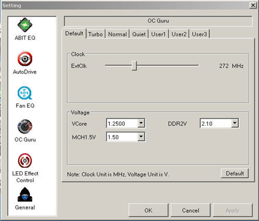Click the greyed Apply button
The height and width of the screenshot is (221, 259).
click(233, 210)
